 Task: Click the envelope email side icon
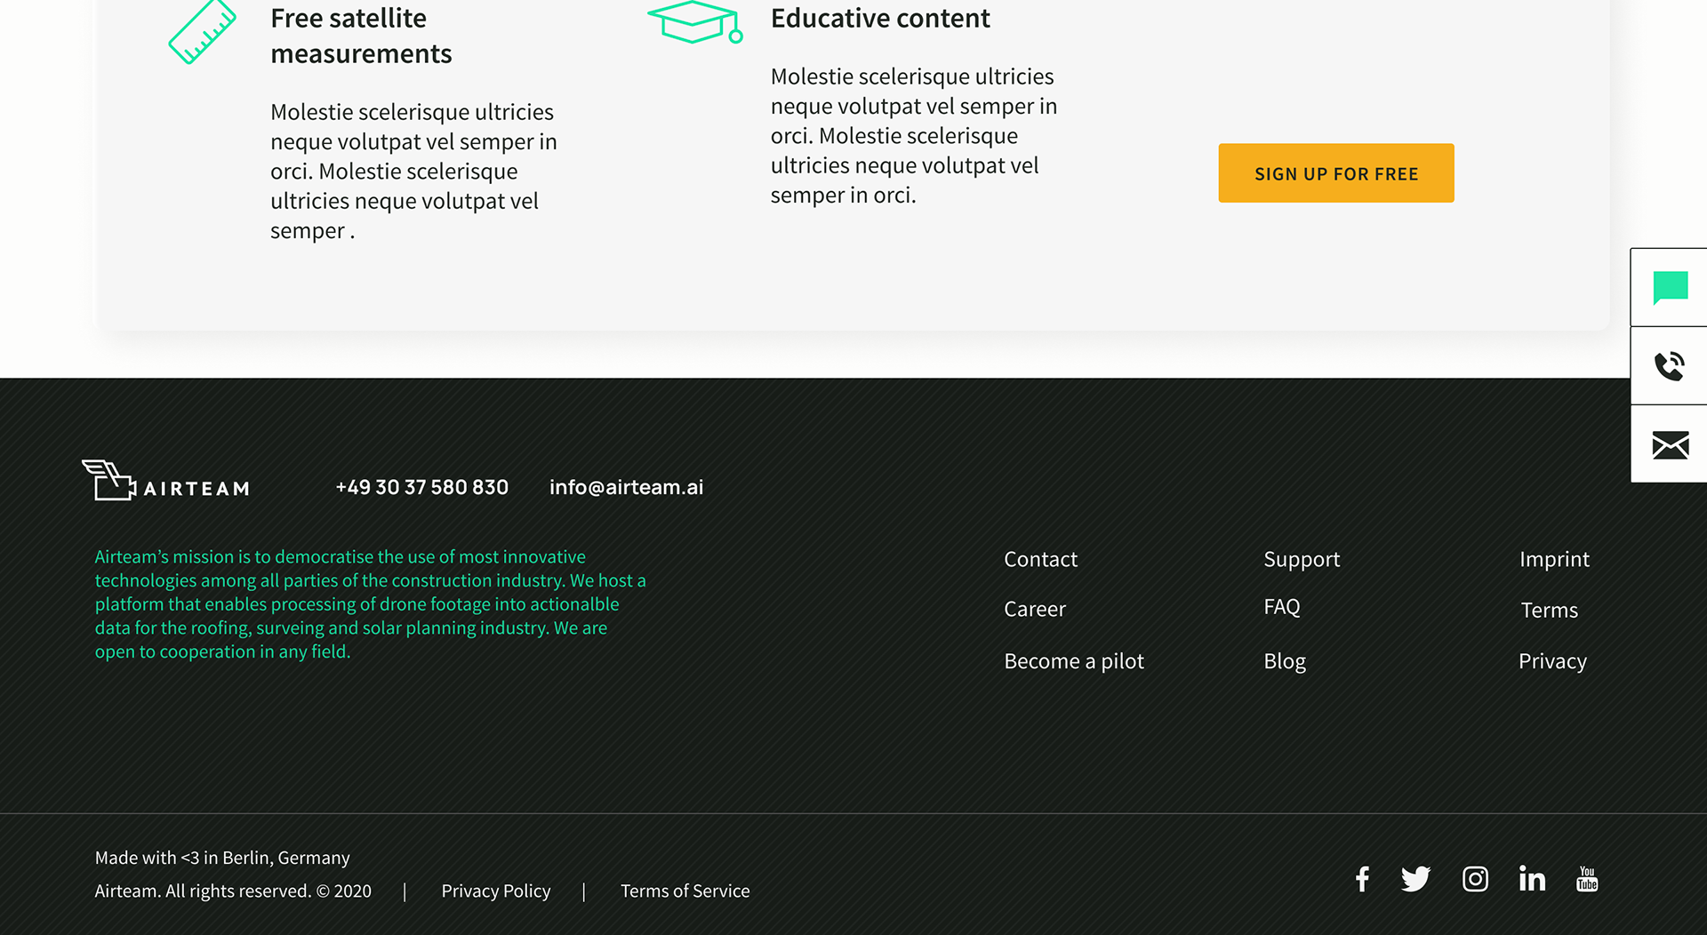click(x=1670, y=444)
